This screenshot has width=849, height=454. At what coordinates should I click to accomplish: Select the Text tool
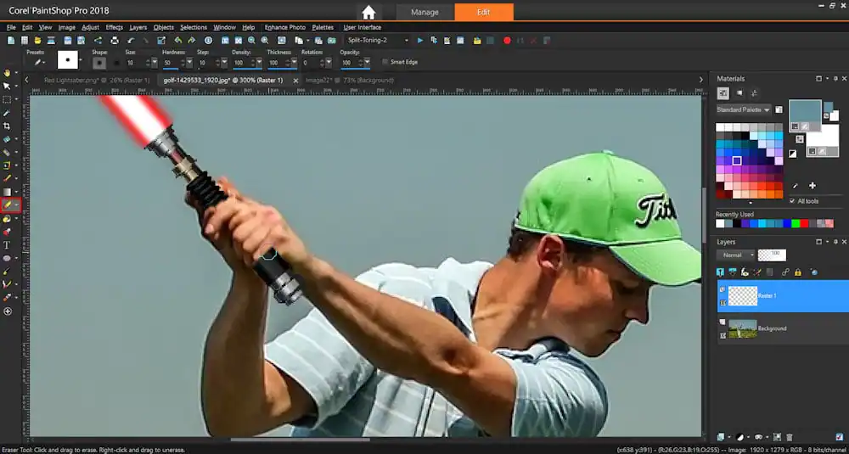(8, 244)
